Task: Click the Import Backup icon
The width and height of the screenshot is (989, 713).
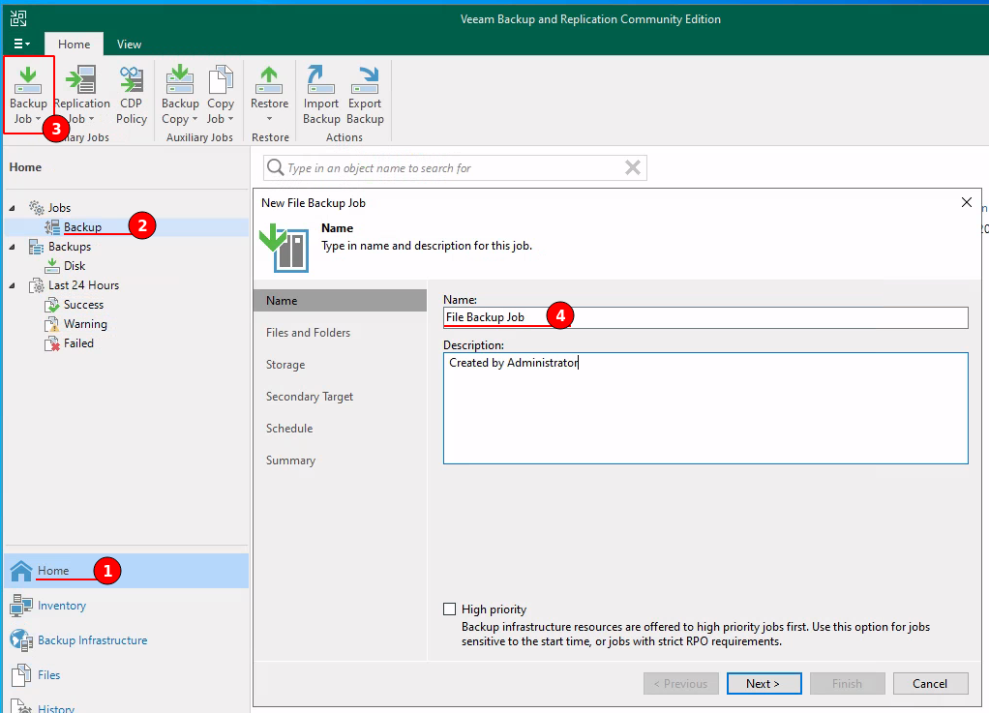Action: pyautogui.click(x=321, y=80)
